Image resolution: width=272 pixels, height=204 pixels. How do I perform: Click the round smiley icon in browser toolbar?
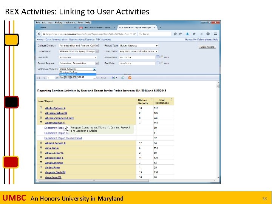coord(208,34)
